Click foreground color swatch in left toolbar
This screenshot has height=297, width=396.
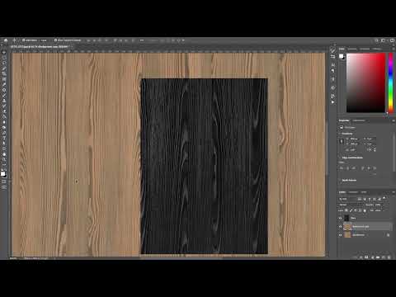point(2,173)
